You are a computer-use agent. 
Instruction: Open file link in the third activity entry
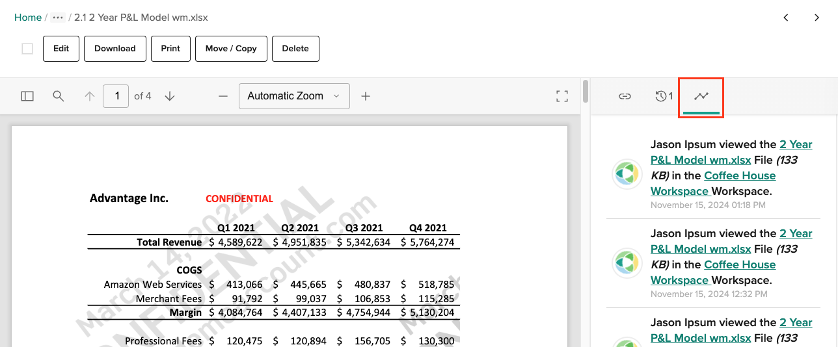[x=731, y=330]
